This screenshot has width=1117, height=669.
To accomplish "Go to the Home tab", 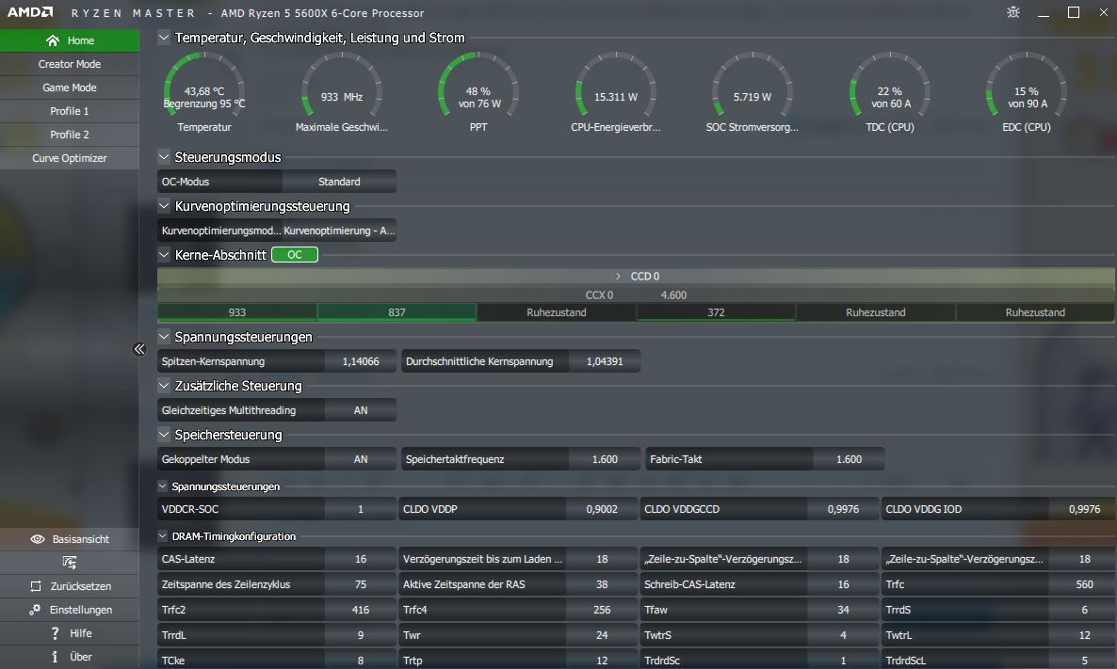I will pyautogui.click(x=69, y=40).
